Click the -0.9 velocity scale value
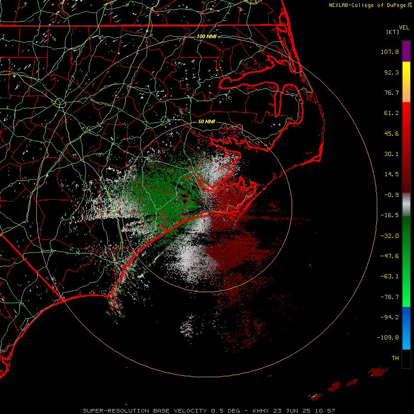 [391, 195]
